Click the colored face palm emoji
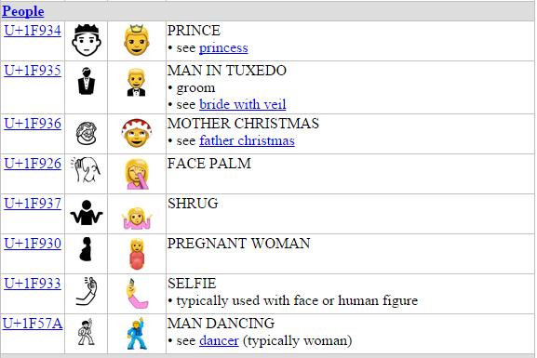The width and height of the screenshot is (537, 358). point(137,174)
